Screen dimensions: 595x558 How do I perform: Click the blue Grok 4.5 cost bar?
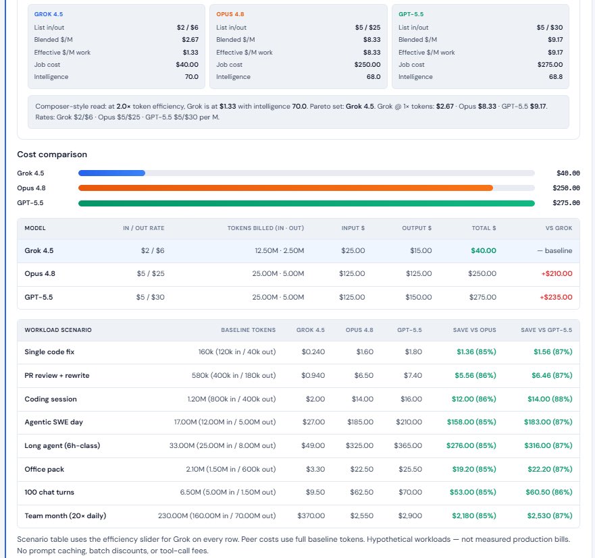(111, 173)
